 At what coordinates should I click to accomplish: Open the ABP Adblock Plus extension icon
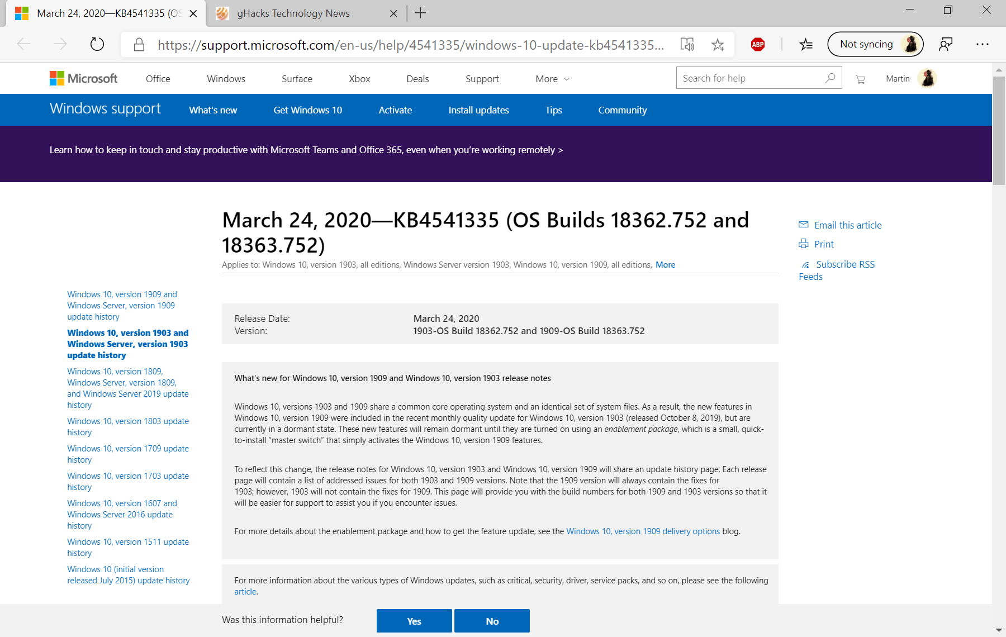coord(758,44)
